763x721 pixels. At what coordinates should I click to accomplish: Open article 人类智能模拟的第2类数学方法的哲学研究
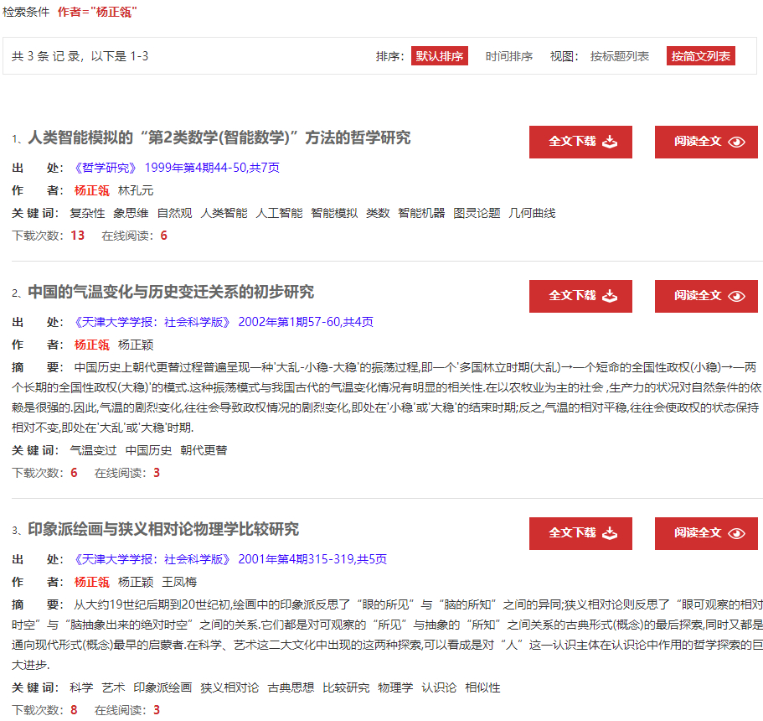pos(219,137)
